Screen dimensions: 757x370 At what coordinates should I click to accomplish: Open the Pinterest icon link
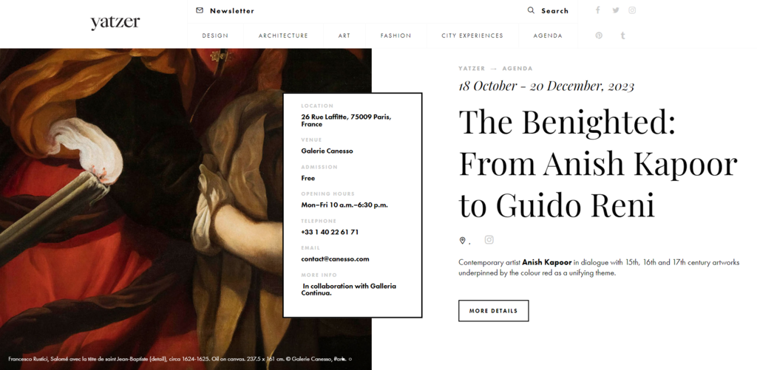click(x=599, y=35)
